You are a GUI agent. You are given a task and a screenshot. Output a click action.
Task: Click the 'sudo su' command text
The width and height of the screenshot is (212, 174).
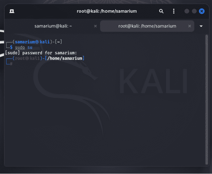tap(24, 48)
